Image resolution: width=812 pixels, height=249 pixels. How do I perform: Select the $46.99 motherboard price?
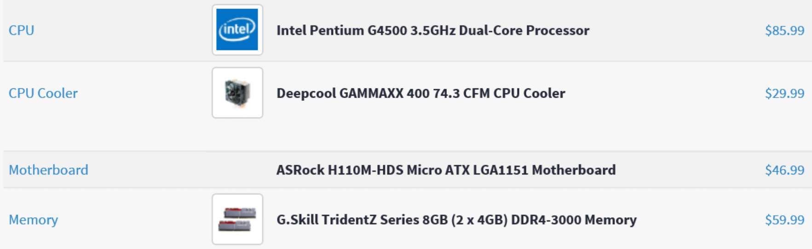784,170
